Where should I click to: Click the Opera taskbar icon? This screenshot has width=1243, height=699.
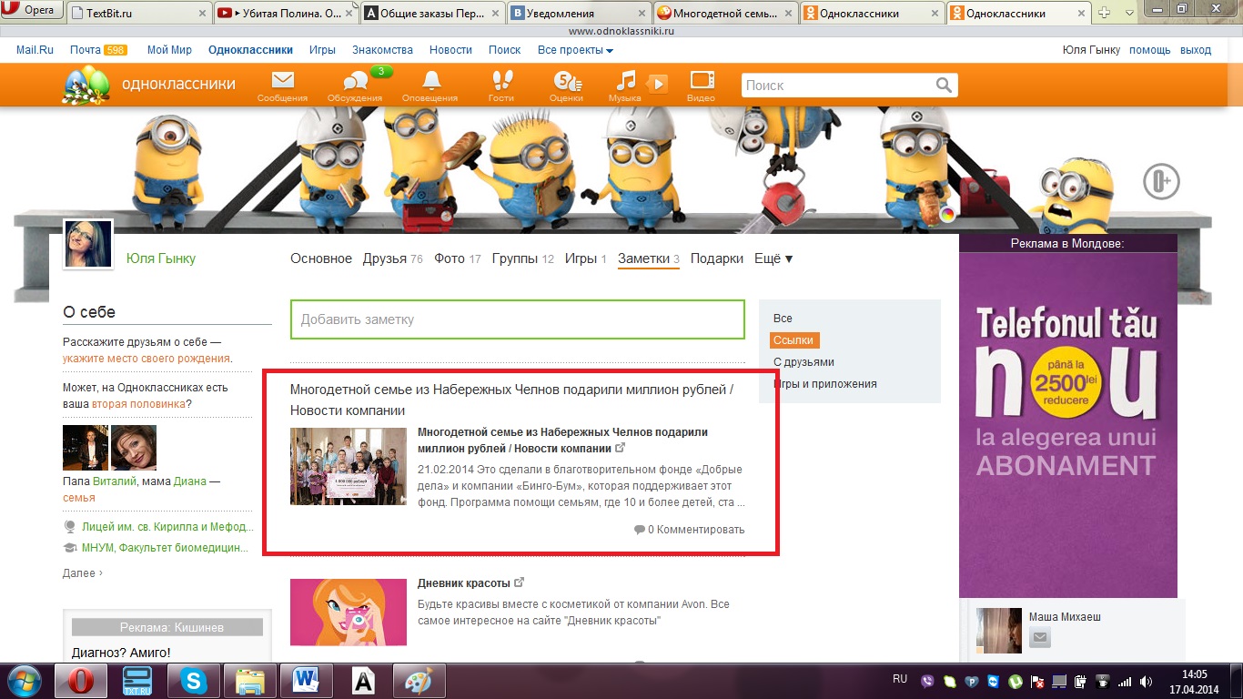pos(81,681)
